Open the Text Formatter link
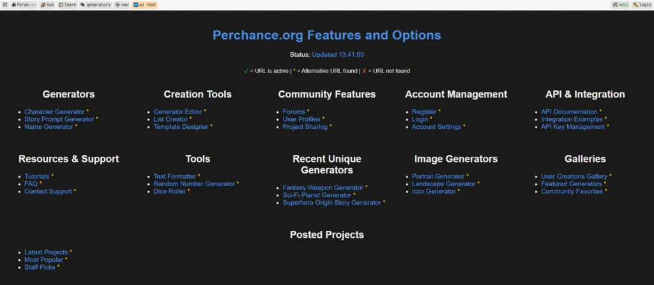654x285 pixels. tap(174, 176)
